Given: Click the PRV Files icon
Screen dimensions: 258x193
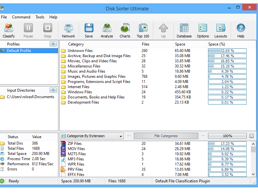Looking at the screenshot, I should [63, 169].
